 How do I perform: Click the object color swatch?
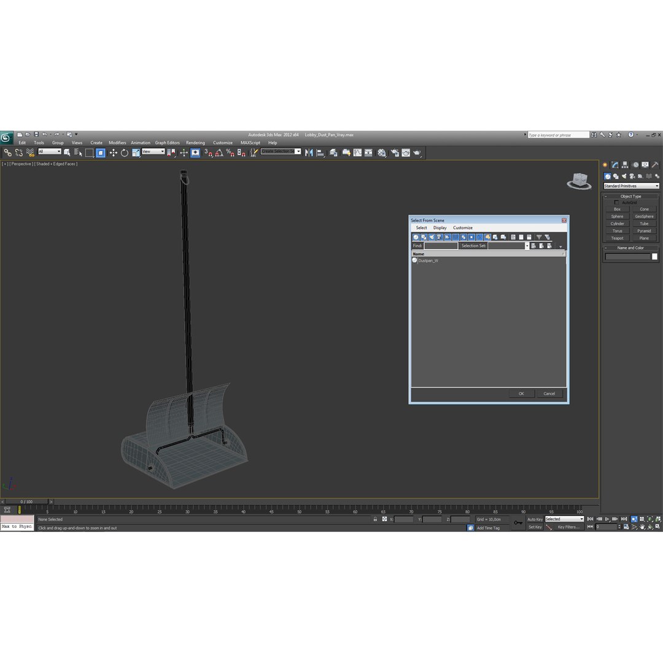[x=654, y=257]
